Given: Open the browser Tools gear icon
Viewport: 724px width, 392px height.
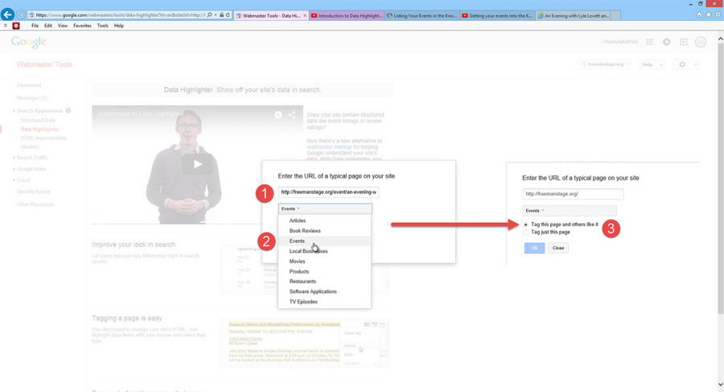Looking at the screenshot, I should 718,14.
